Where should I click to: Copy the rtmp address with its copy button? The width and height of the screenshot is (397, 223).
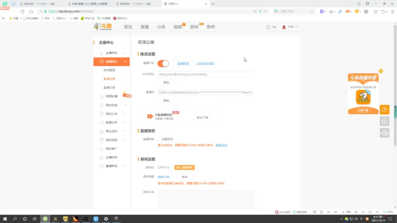point(166,82)
